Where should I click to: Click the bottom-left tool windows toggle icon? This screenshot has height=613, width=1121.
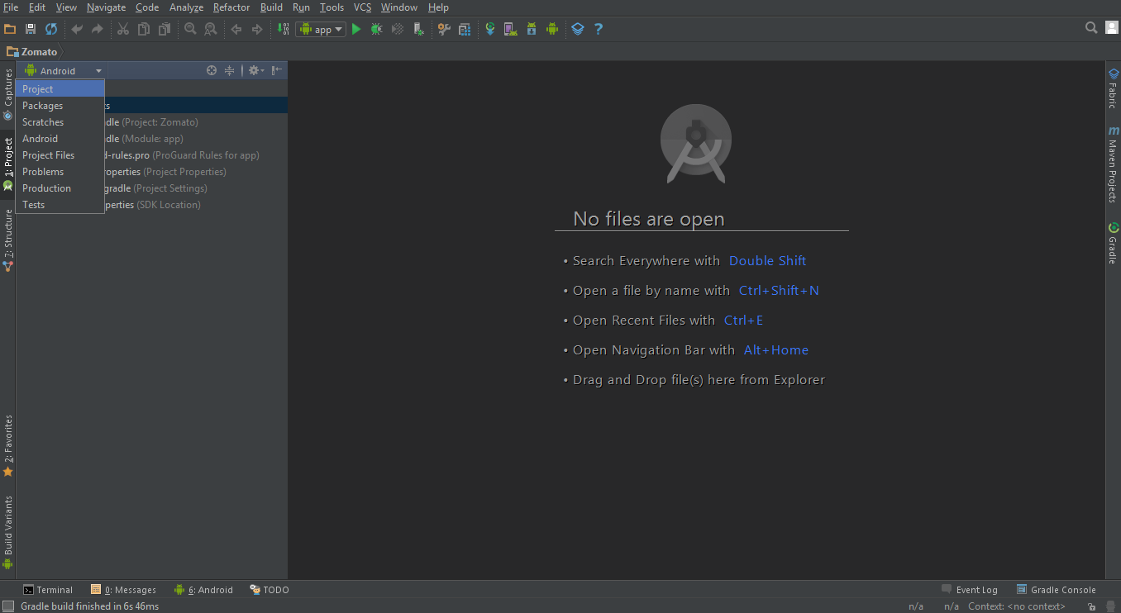[7, 606]
